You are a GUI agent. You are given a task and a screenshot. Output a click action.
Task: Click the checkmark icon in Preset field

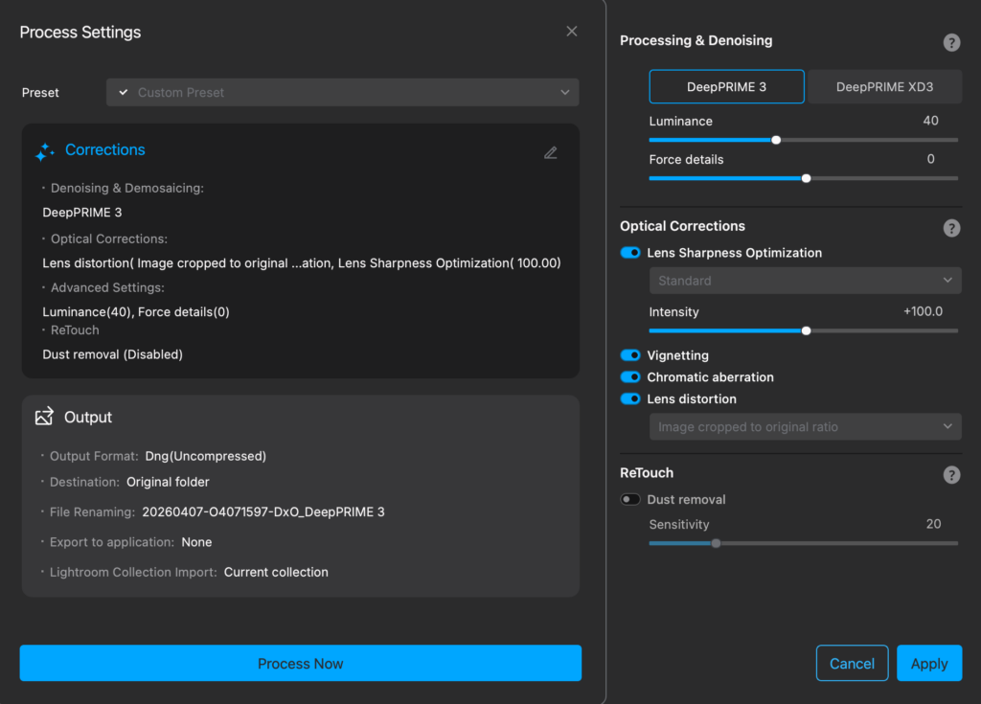(124, 93)
